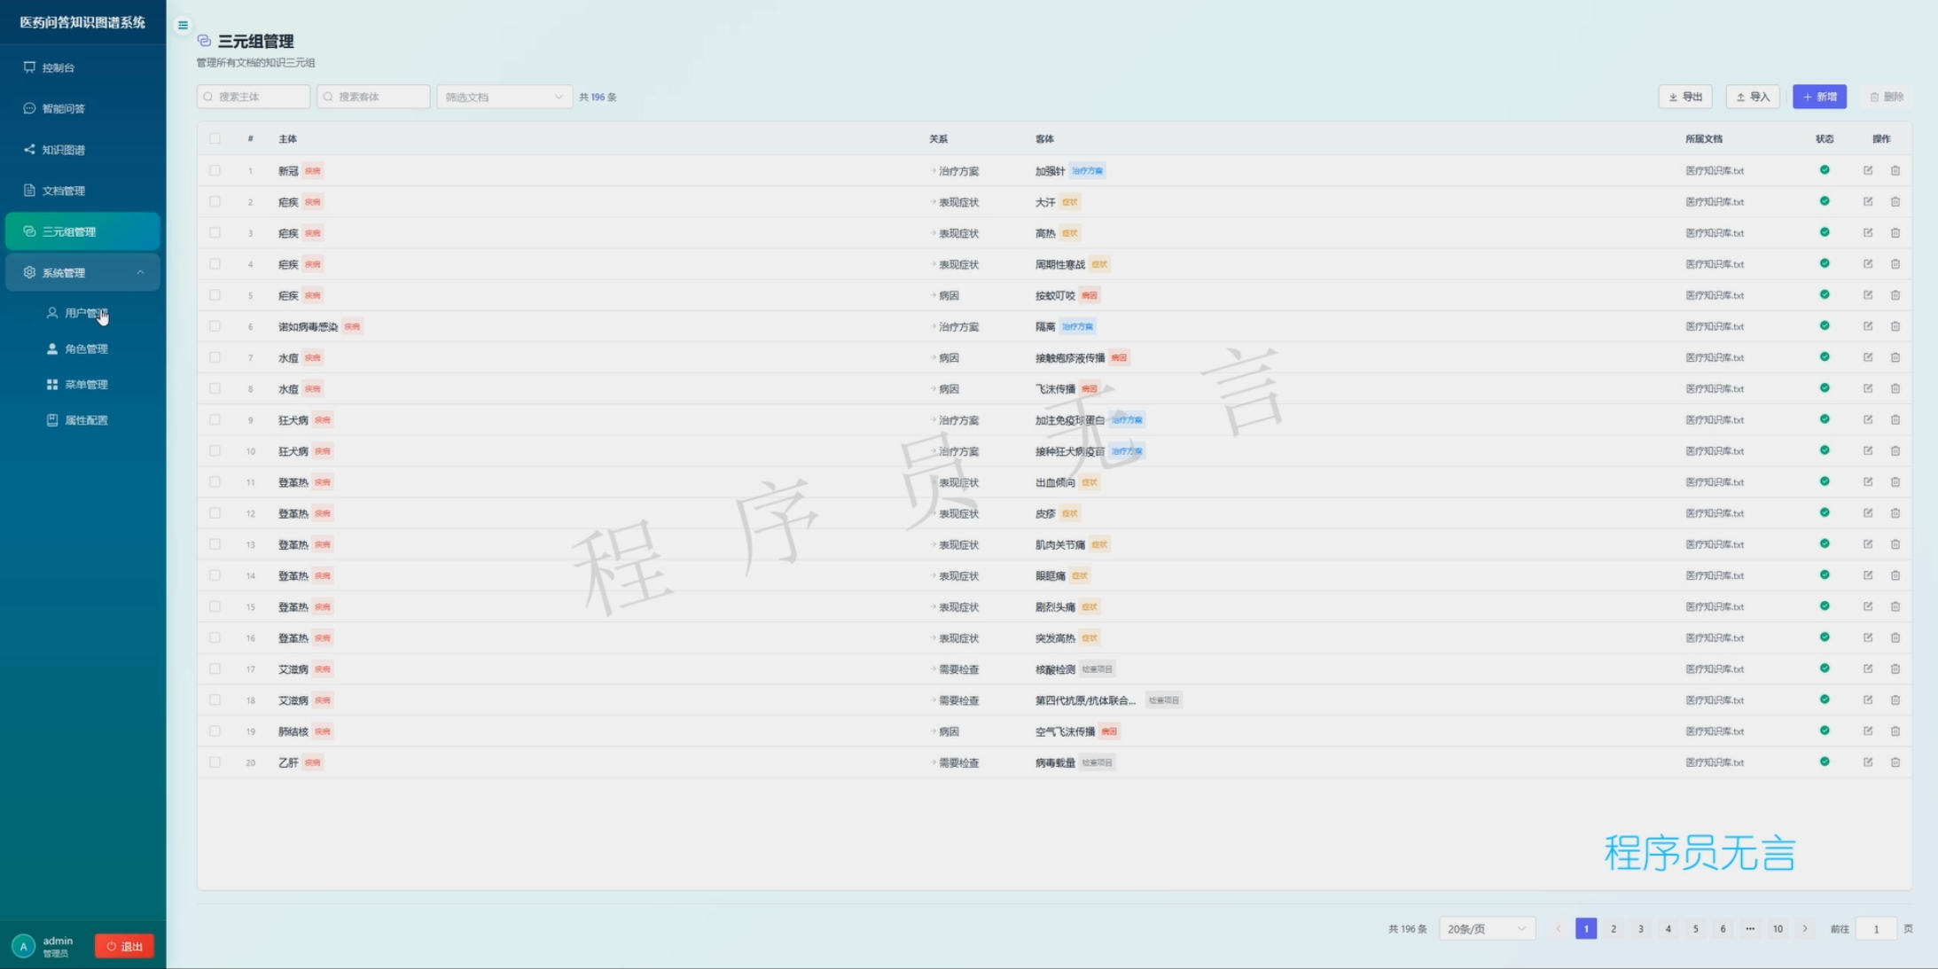Go to 角色管理 submenu item
Image resolution: width=1938 pixels, height=969 pixels.
pyautogui.click(x=86, y=349)
